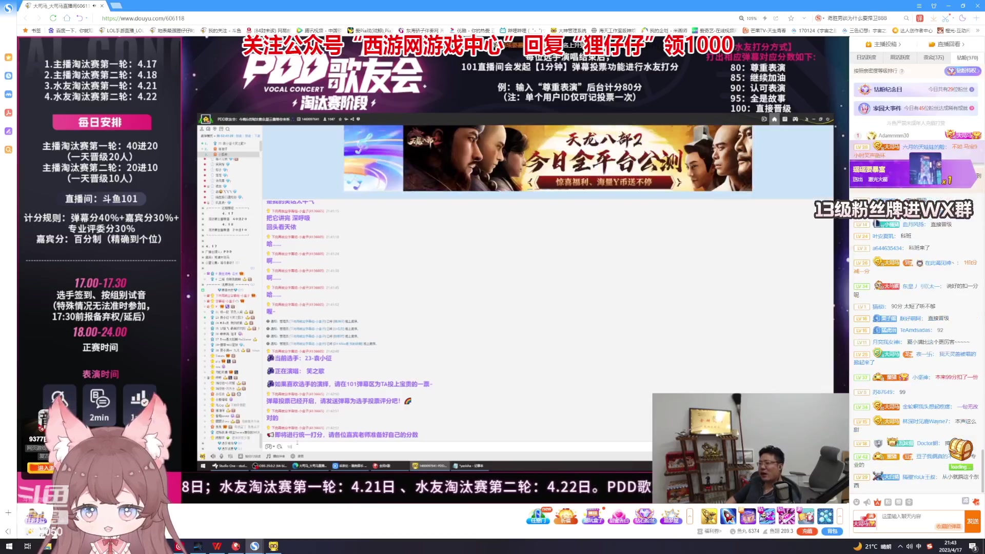Click the 钻粉纪念日 banner
The image size is (985, 554).
click(x=916, y=89)
